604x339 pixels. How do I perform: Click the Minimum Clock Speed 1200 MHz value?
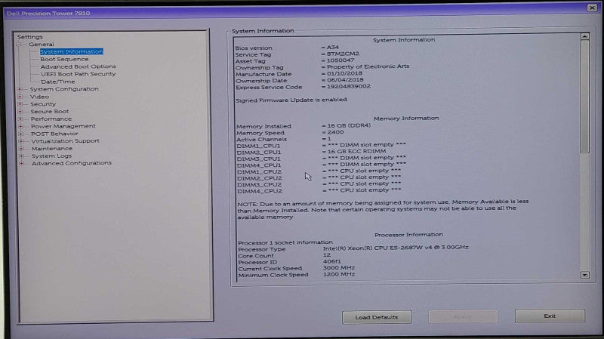pos(339,274)
